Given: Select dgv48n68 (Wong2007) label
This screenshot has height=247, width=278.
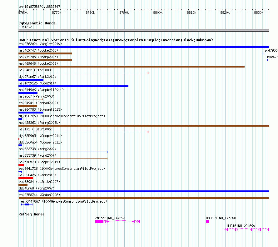Looking at the screenshot, I should (x=36, y=188).
